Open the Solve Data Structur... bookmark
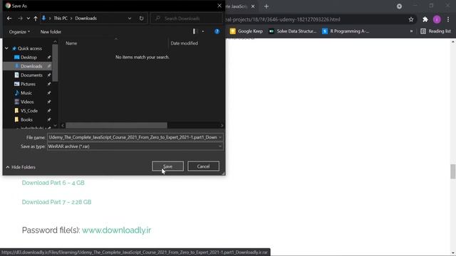Image resolution: width=456 pixels, height=256 pixels. tap(293, 31)
